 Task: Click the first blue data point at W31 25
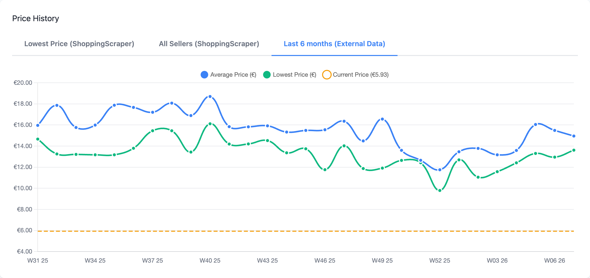(x=38, y=125)
